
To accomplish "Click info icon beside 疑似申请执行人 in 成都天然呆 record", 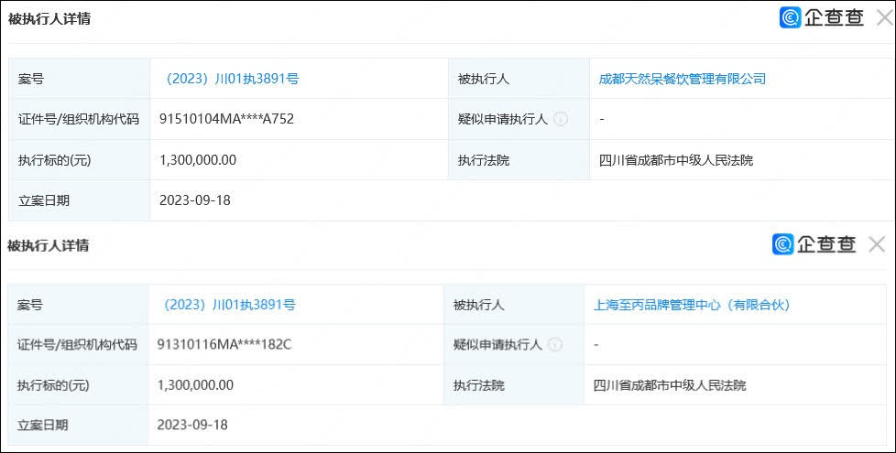I will (561, 119).
